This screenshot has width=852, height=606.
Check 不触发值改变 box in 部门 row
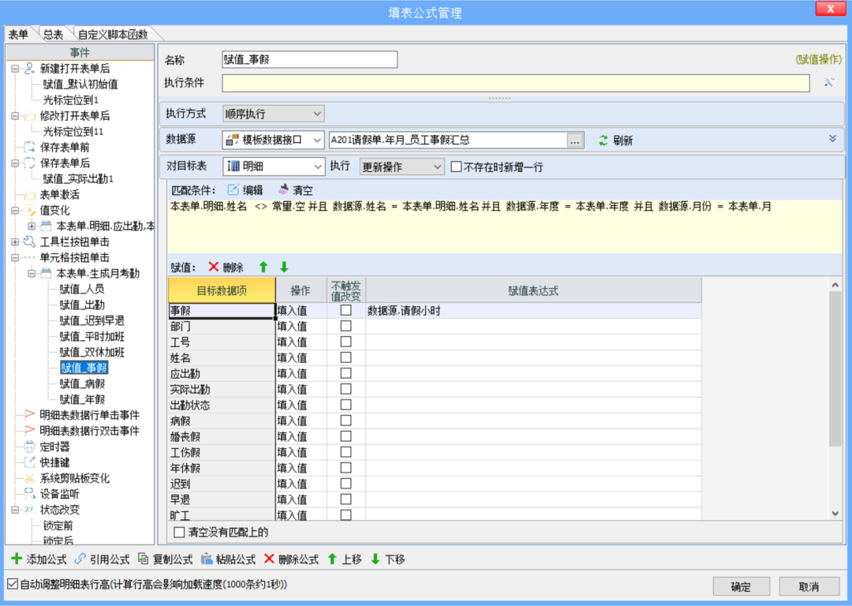[346, 326]
